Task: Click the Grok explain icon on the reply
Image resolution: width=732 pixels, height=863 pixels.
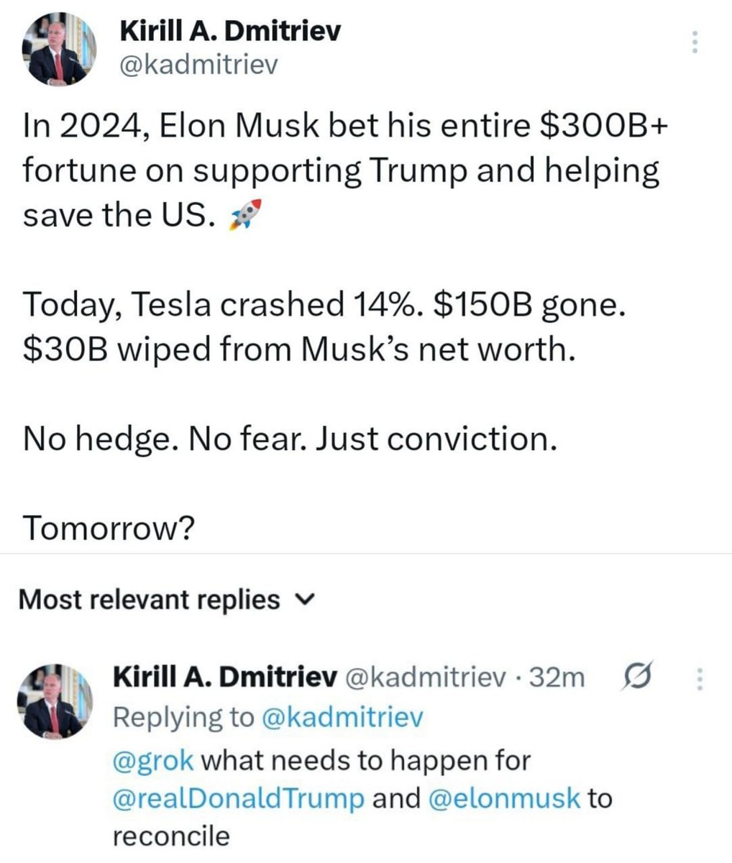Action: click(x=634, y=678)
